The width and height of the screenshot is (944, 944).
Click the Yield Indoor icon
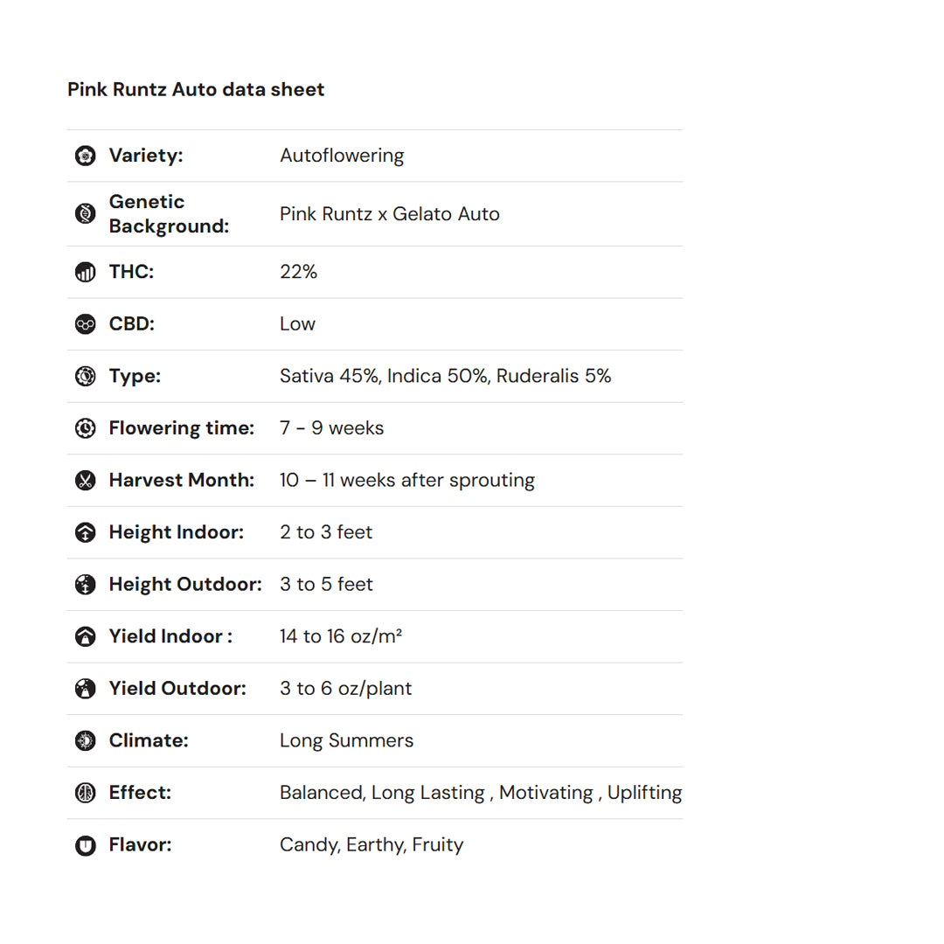(x=85, y=636)
